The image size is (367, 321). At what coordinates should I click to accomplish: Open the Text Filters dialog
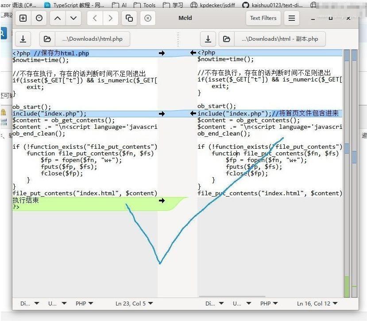click(x=264, y=18)
